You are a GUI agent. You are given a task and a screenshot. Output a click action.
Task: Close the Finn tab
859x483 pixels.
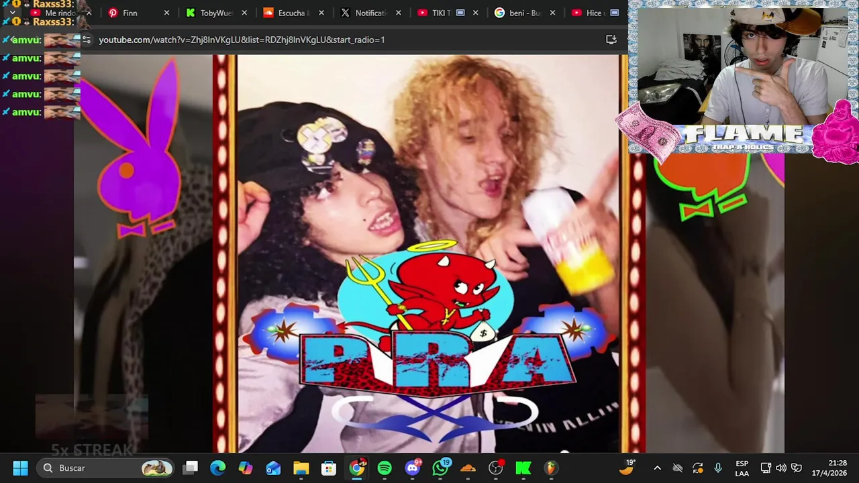[x=166, y=13]
